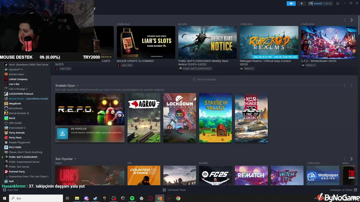
Task: Open the REMATCH recent game capsule
Action: [251, 175]
